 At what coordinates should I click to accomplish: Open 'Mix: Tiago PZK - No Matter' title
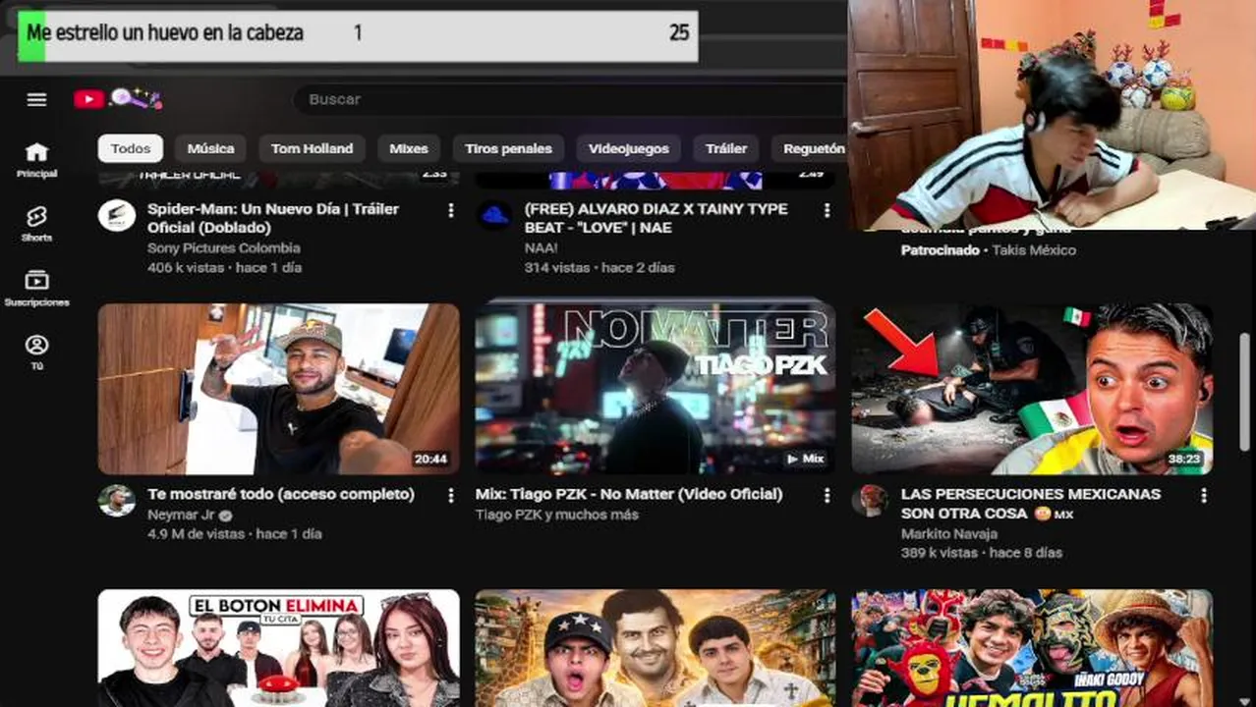pos(629,494)
